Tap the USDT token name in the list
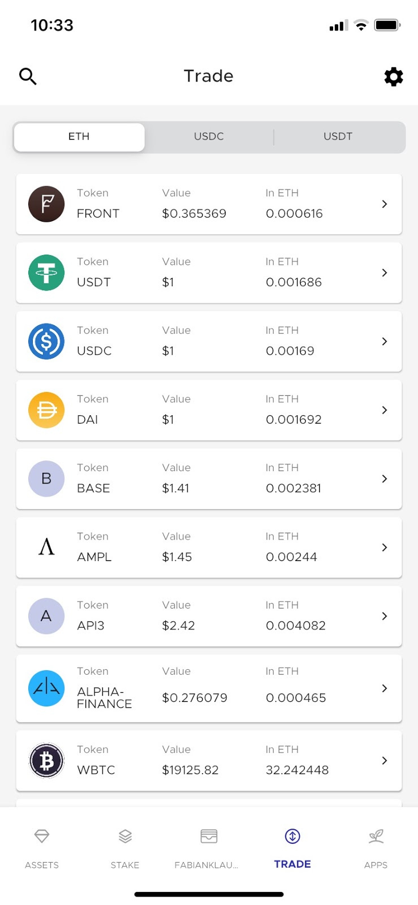Viewport: 418px width, 905px height. coord(94,282)
